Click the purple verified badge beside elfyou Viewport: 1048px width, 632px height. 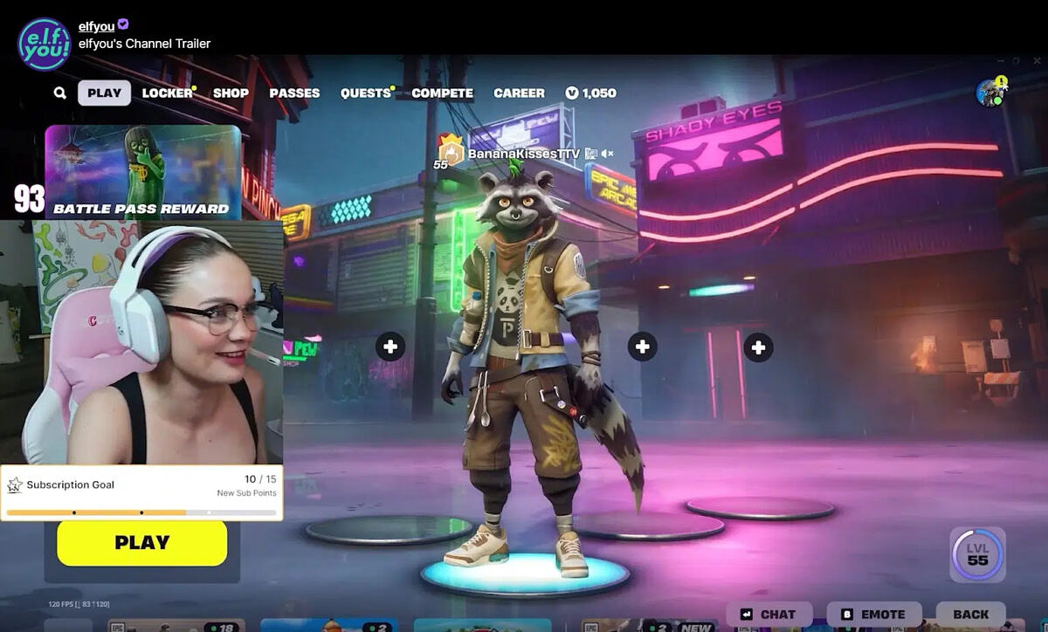(x=123, y=25)
